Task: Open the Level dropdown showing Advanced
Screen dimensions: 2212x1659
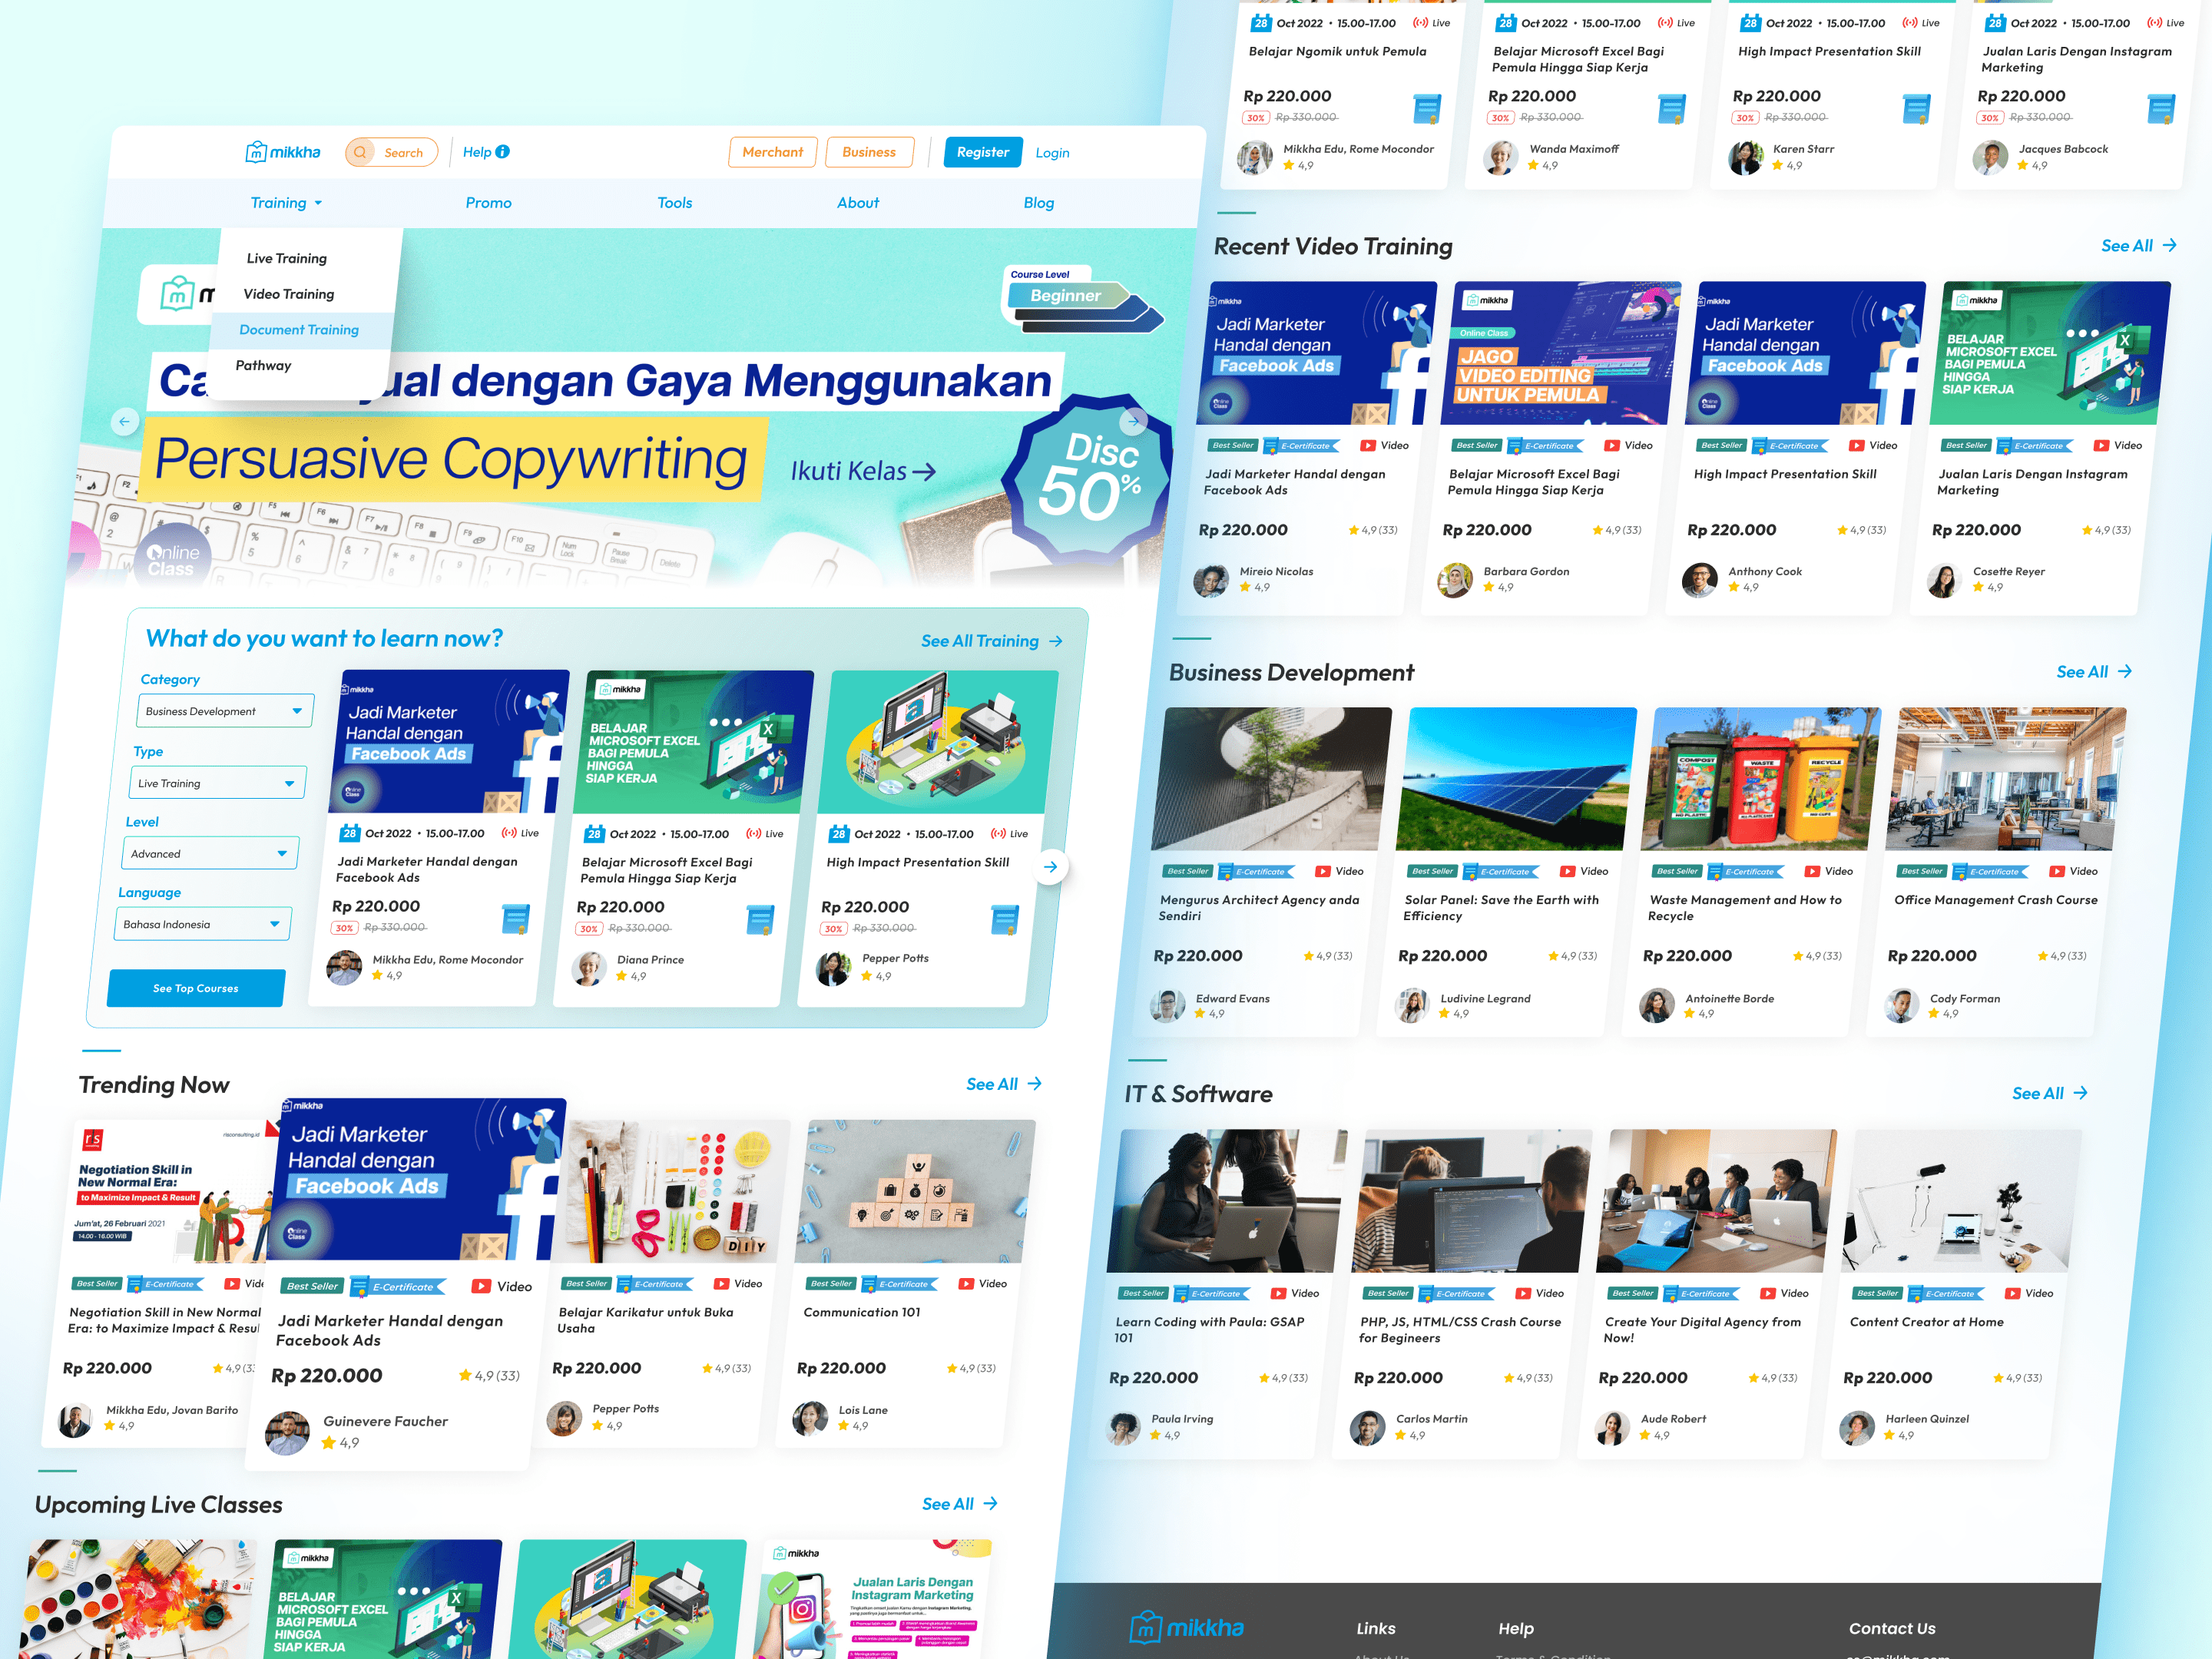Action: (210, 854)
